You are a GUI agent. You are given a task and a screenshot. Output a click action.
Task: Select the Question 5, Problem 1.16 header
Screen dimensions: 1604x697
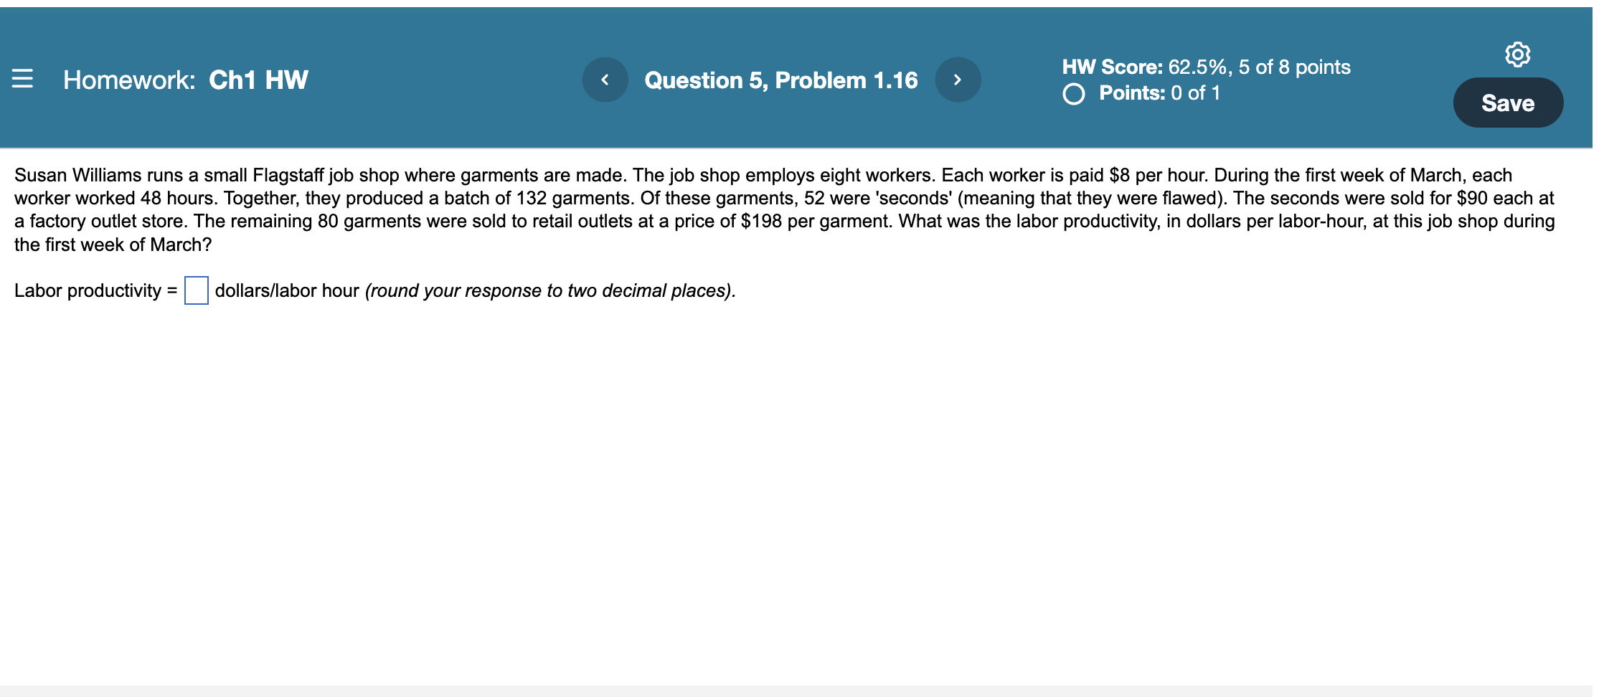coord(781,80)
